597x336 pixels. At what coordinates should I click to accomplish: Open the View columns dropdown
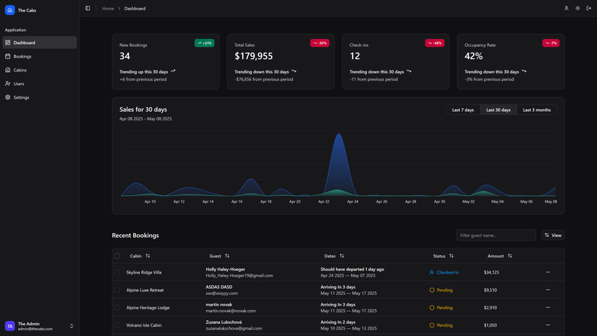pyautogui.click(x=552, y=235)
